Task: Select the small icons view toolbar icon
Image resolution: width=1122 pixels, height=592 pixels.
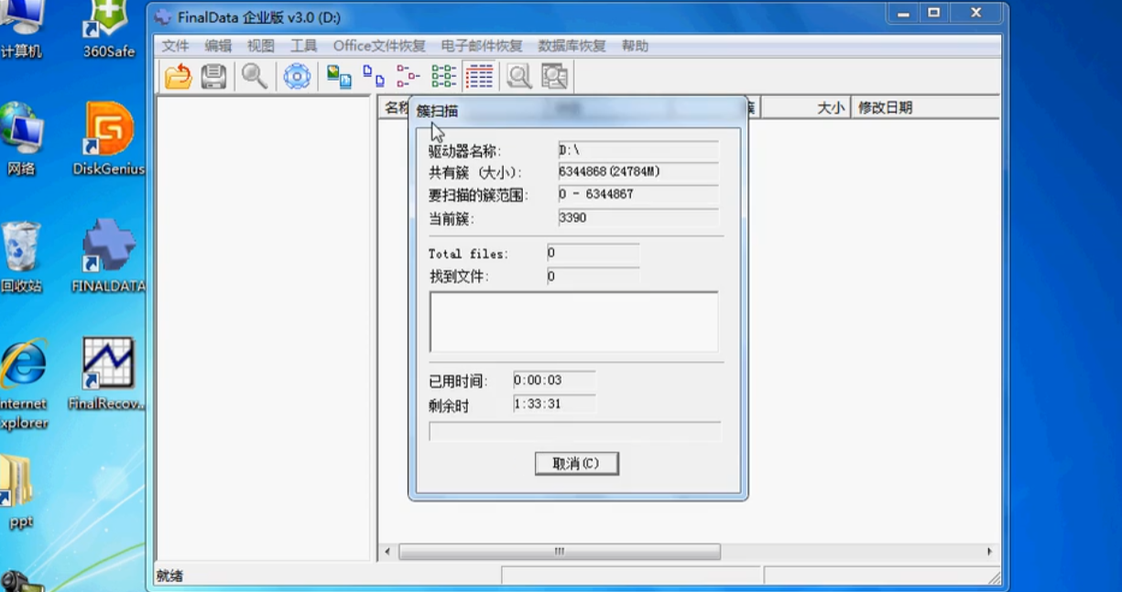Action: pyautogui.click(x=374, y=77)
